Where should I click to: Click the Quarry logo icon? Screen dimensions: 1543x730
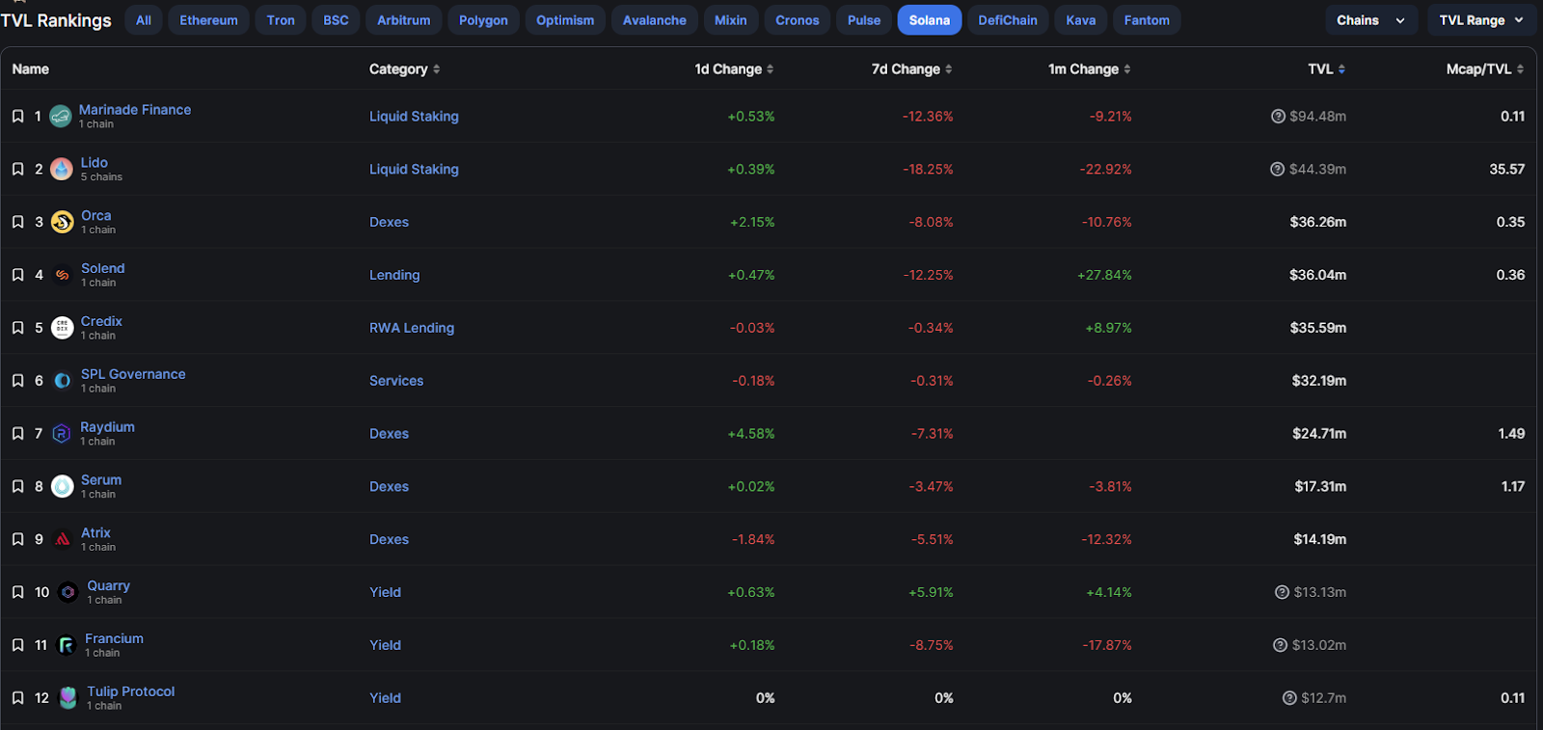68,592
